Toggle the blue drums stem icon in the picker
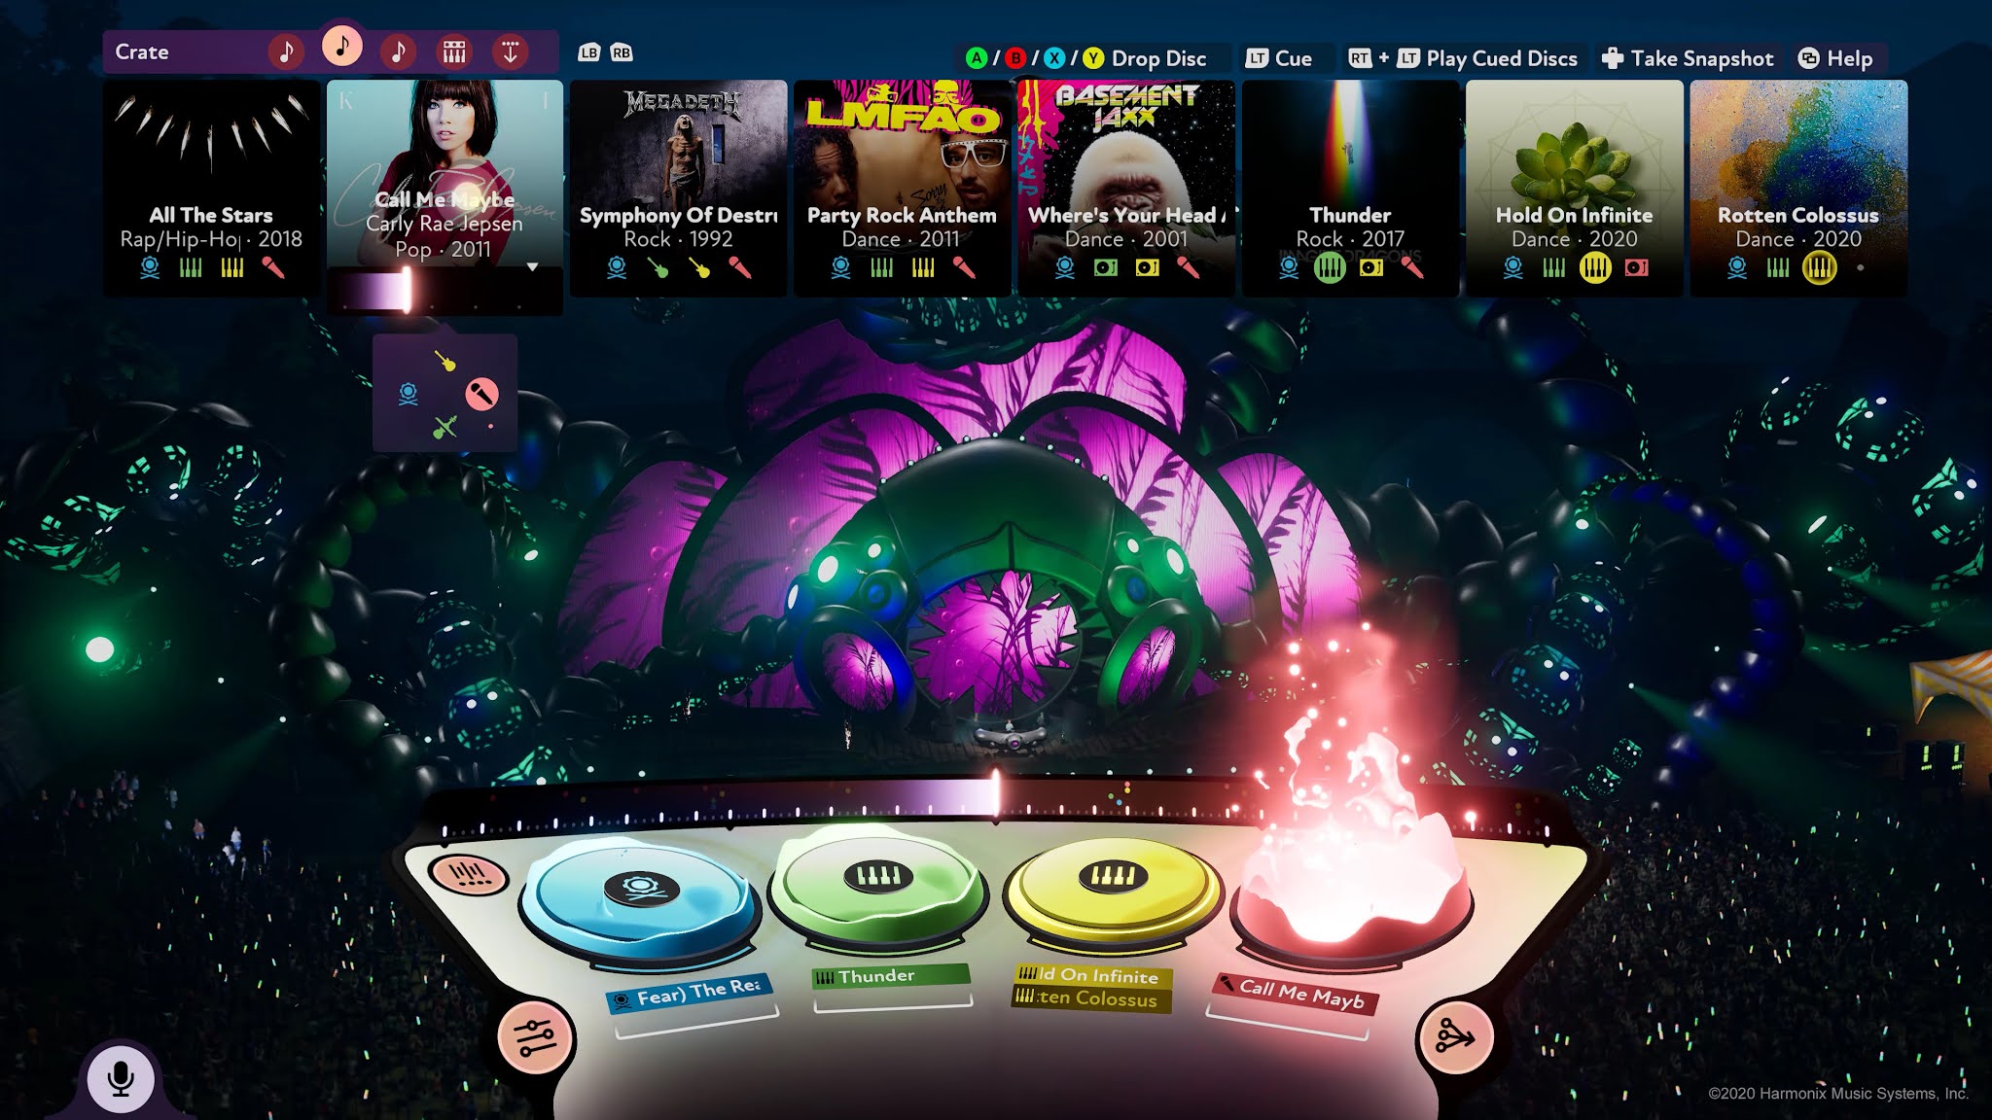Screen dimensions: 1992x1120 tap(407, 394)
